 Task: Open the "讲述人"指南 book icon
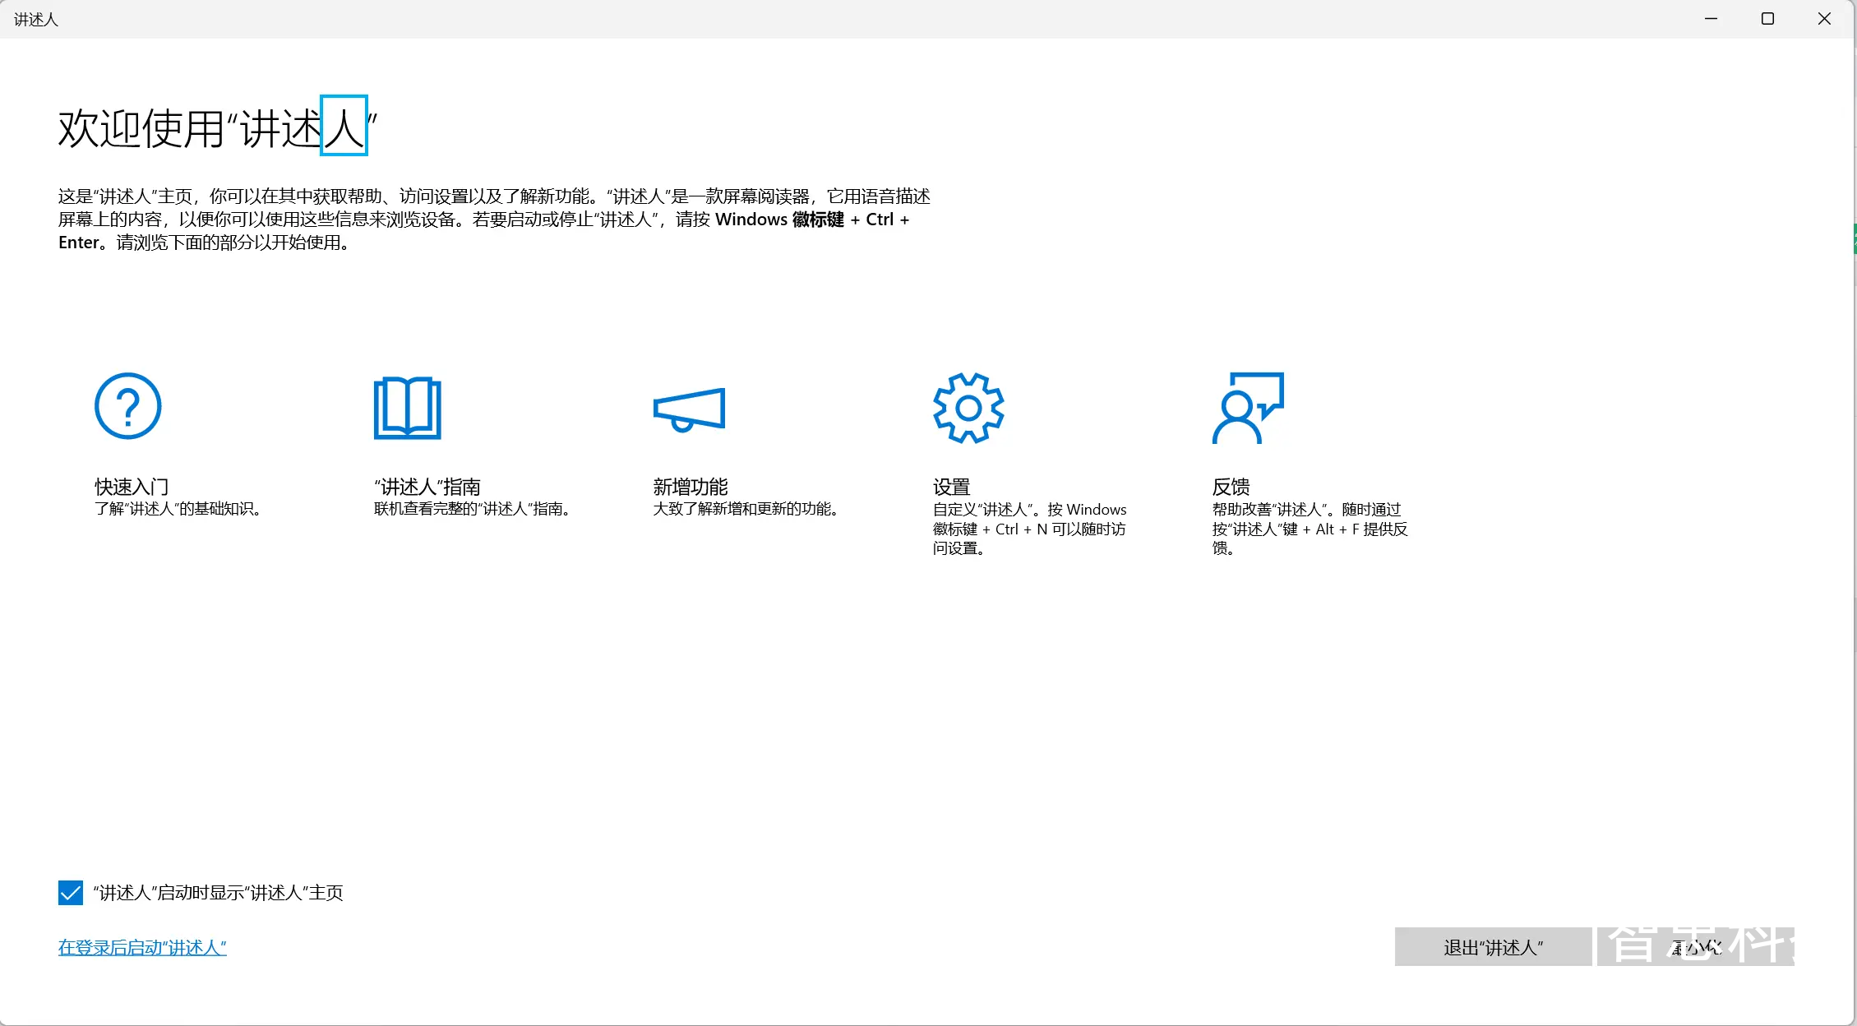click(408, 408)
